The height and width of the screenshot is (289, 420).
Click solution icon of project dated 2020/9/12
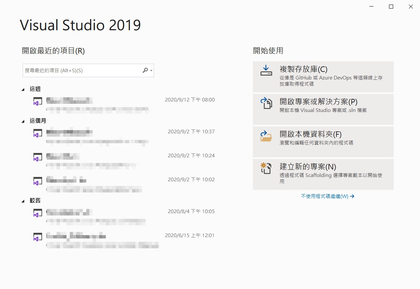coord(38,101)
